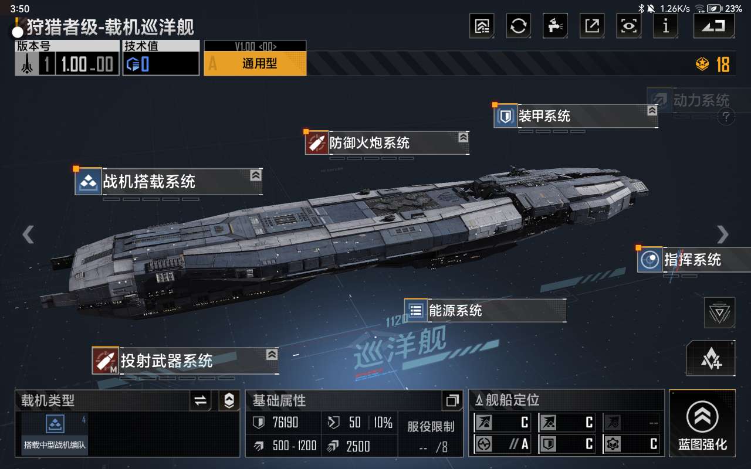This screenshot has width=751, height=469.
Task: Toggle the swap arrows in 载机类型
Action: click(x=200, y=400)
